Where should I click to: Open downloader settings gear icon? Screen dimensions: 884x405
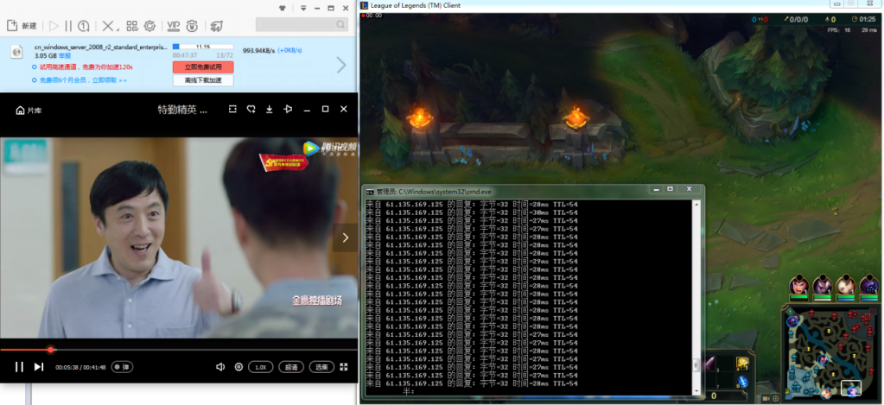point(149,26)
